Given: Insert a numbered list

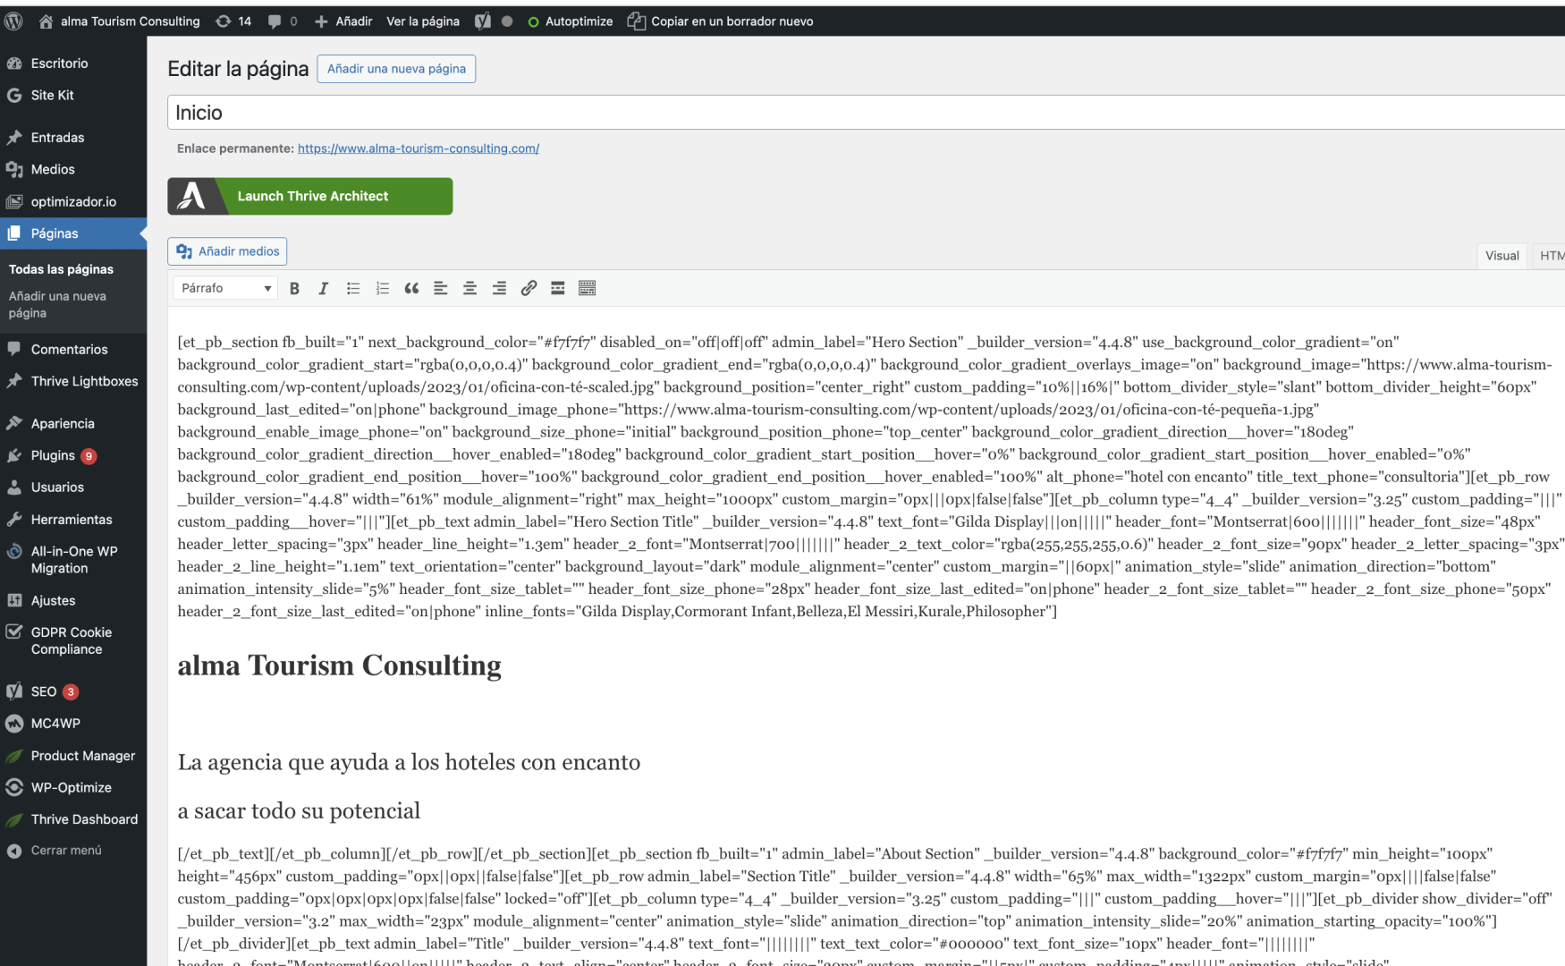Looking at the screenshot, I should pyautogui.click(x=383, y=288).
